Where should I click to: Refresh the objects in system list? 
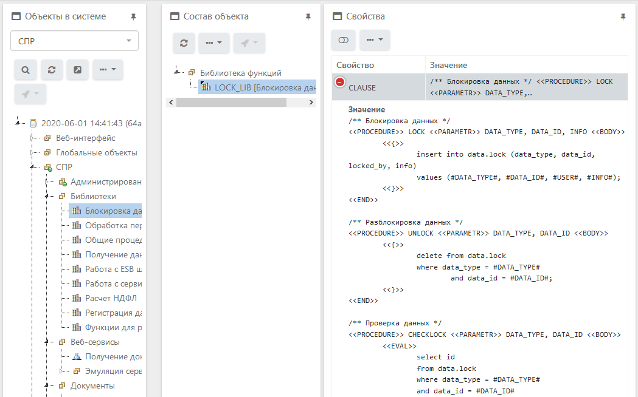coord(52,70)
